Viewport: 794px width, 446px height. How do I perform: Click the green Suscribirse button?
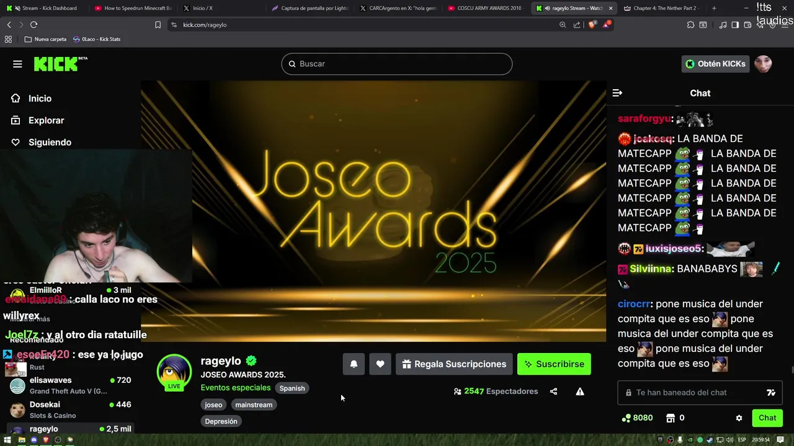point(554,364)
